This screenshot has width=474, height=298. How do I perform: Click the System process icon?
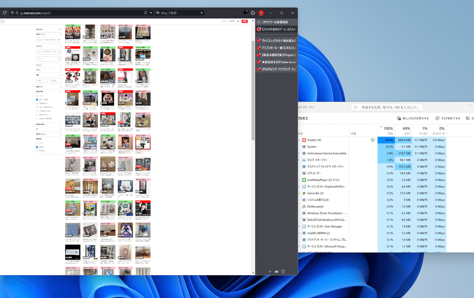[x=304, y=147]
